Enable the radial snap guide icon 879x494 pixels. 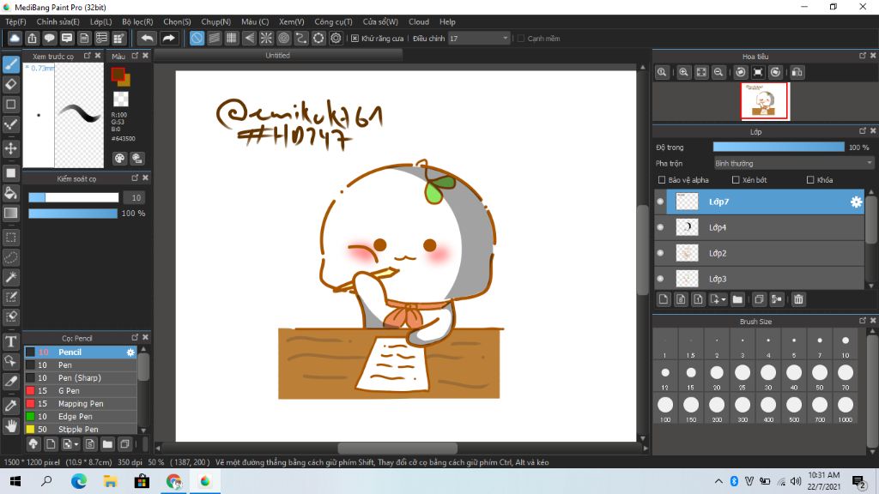click(x=266, y=38)
